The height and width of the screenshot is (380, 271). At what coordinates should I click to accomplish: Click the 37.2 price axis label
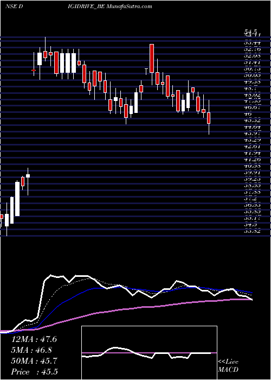point(250,199)
